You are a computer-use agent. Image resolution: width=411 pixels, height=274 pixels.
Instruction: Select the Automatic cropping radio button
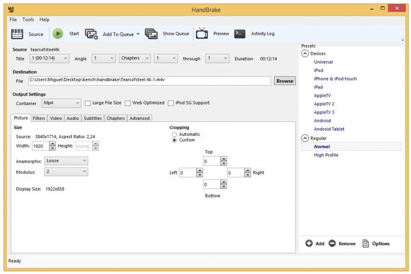174,134
